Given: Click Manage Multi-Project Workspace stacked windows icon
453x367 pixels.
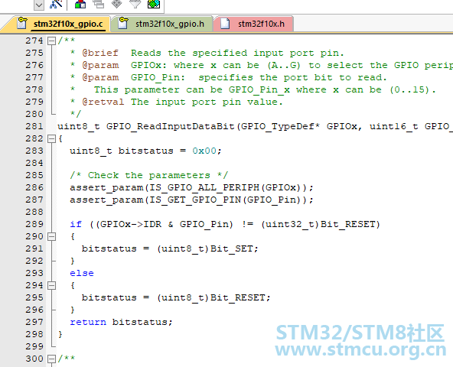Looking at the screenshot, I should click(x=99, y=4).
